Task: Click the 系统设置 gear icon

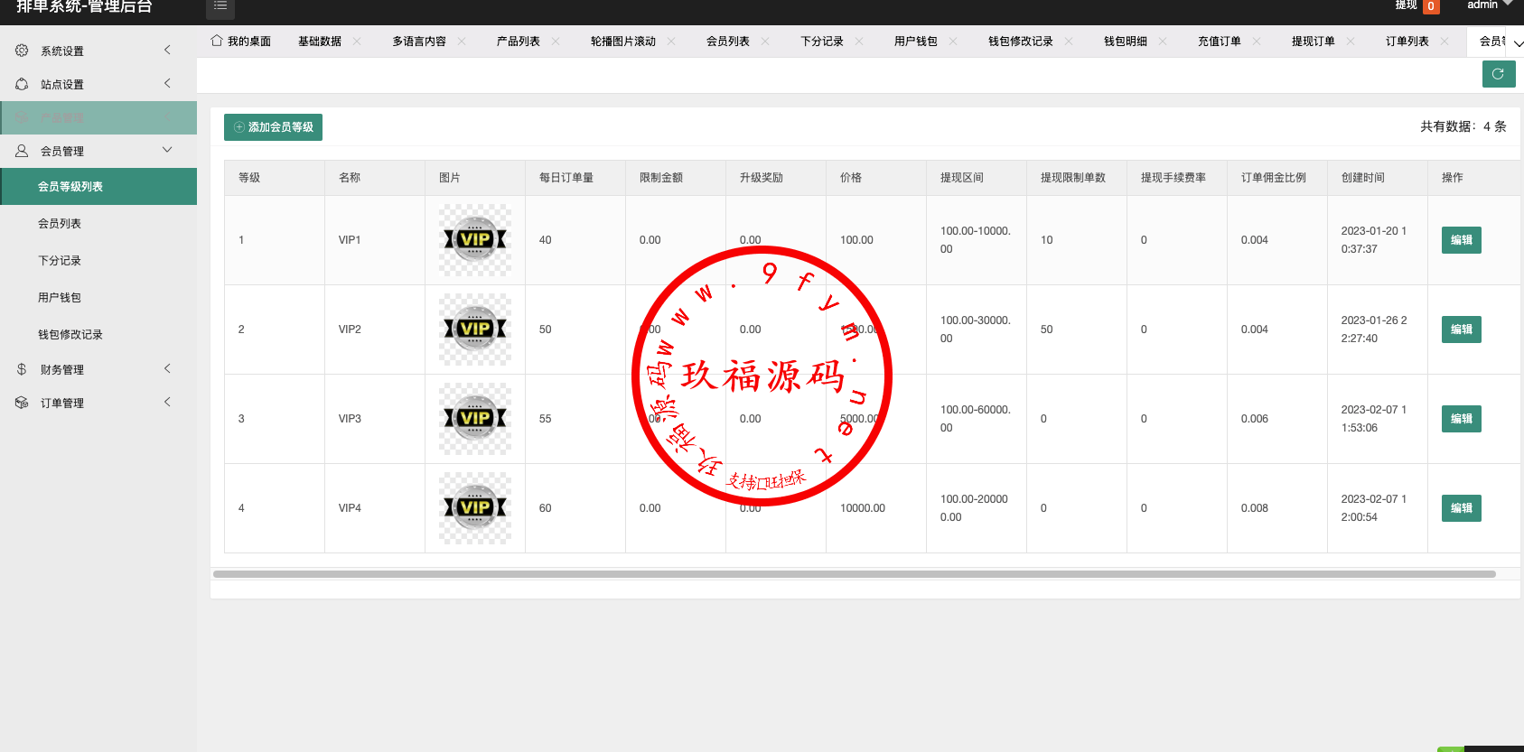Action: (x=22, y=51)
